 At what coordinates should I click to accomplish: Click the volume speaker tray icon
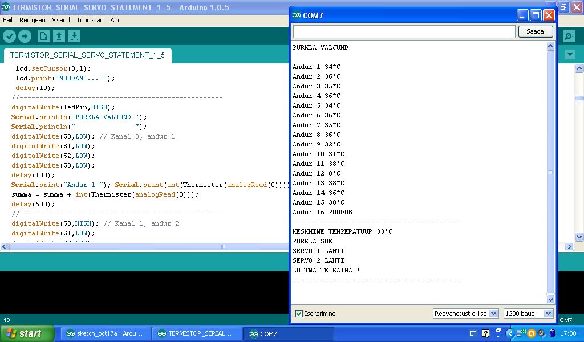542,333
